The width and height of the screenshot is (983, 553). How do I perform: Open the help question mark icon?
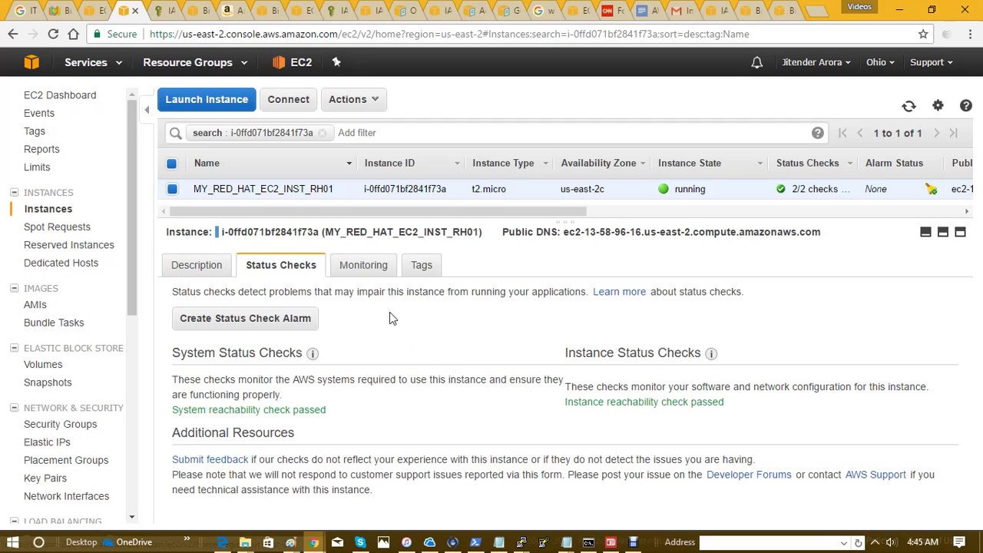[965, 106]
